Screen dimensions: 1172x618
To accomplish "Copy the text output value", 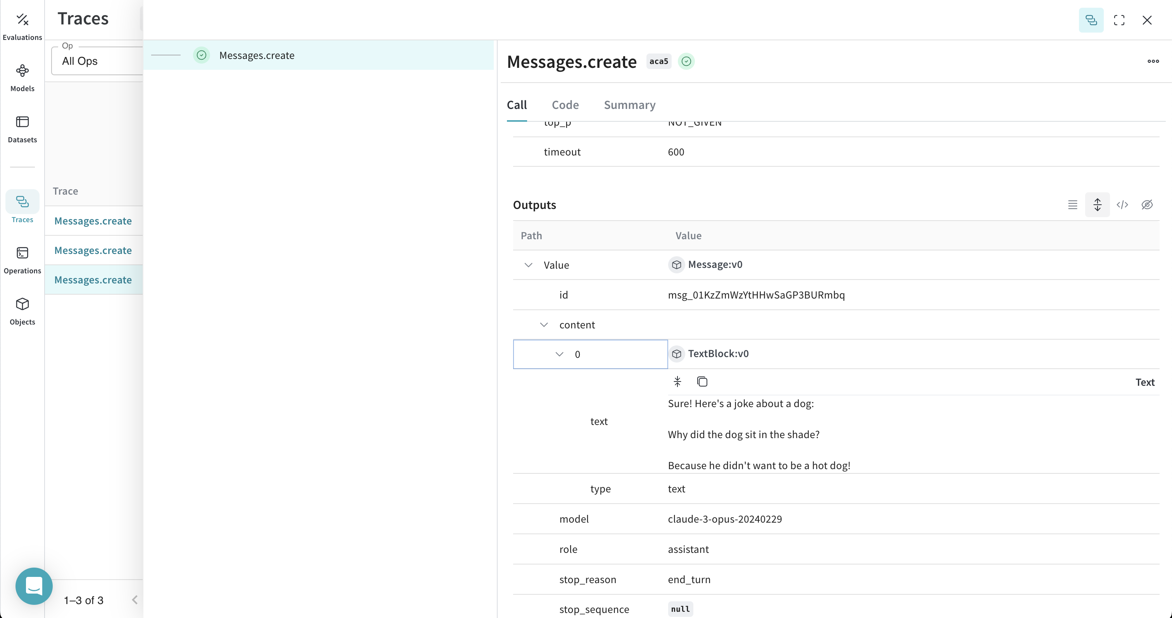I will click(702, 382).
